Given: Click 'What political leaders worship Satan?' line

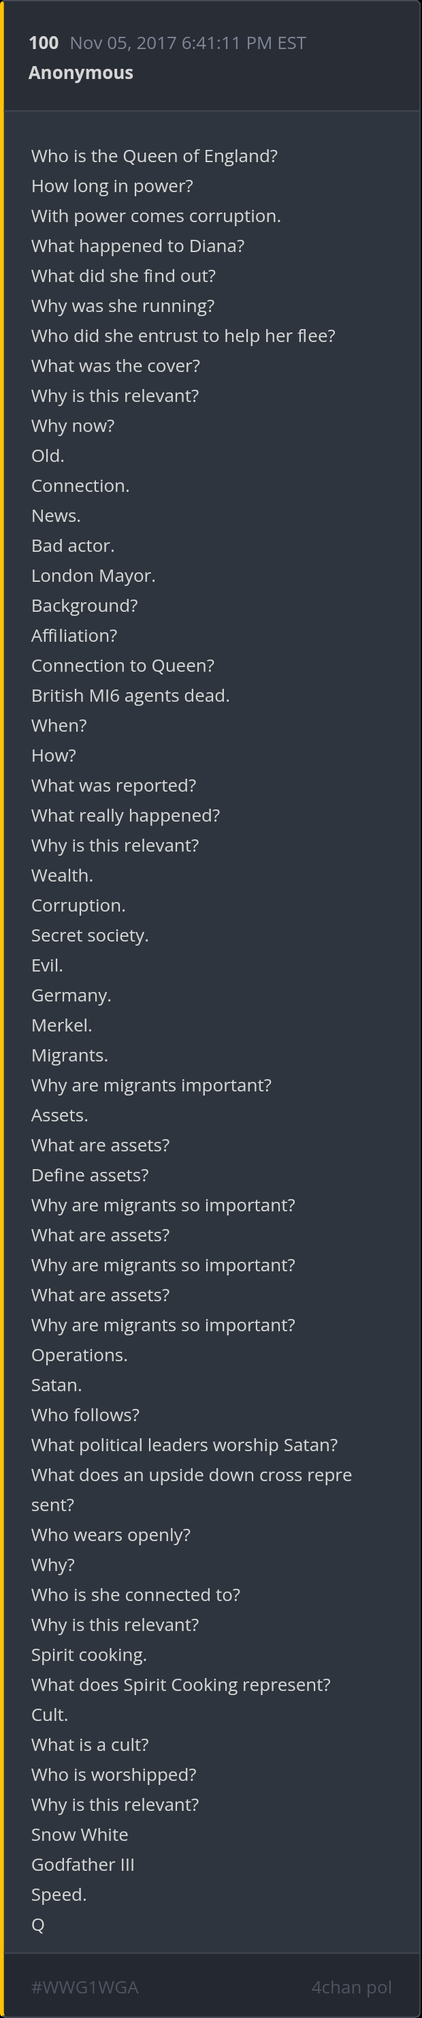Looking at the screenshot, I should 184,1444.
